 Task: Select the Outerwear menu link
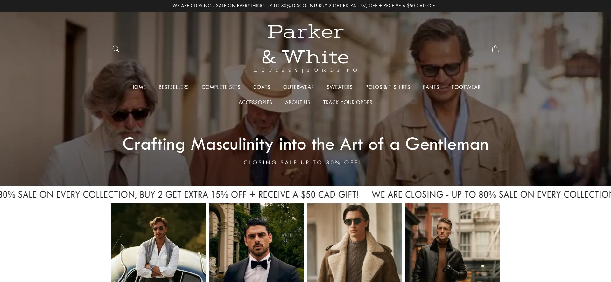coord(298,87)
